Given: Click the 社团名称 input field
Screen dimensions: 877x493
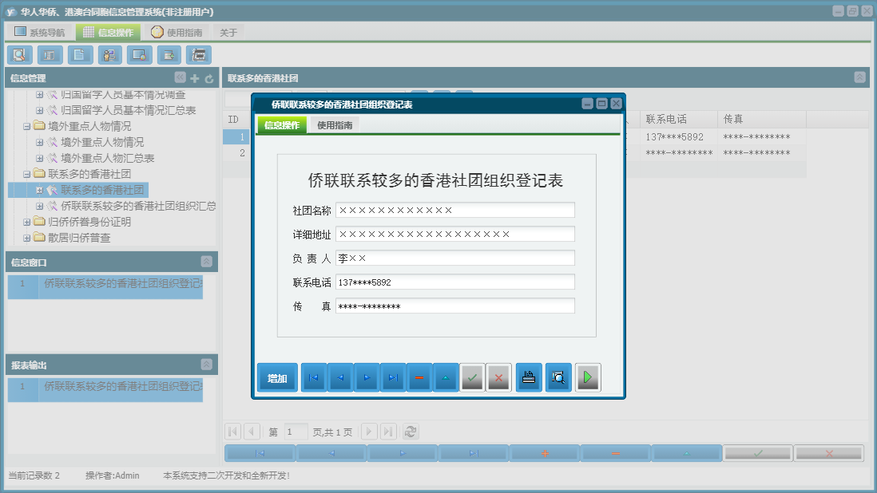Looking at the screenshot, I should [x=454, y=210].
